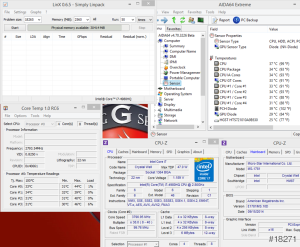Click the AIDA64 refresh icon
This screenshot has width=300, height=247.
[x=182, y=20]
